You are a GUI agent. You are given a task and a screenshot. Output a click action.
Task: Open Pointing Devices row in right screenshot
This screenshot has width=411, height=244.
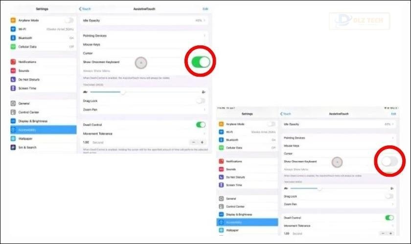(x=338, y=138)
